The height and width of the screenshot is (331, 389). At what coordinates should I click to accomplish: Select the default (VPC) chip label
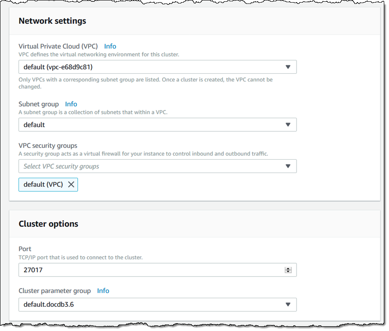coord(43,184)
